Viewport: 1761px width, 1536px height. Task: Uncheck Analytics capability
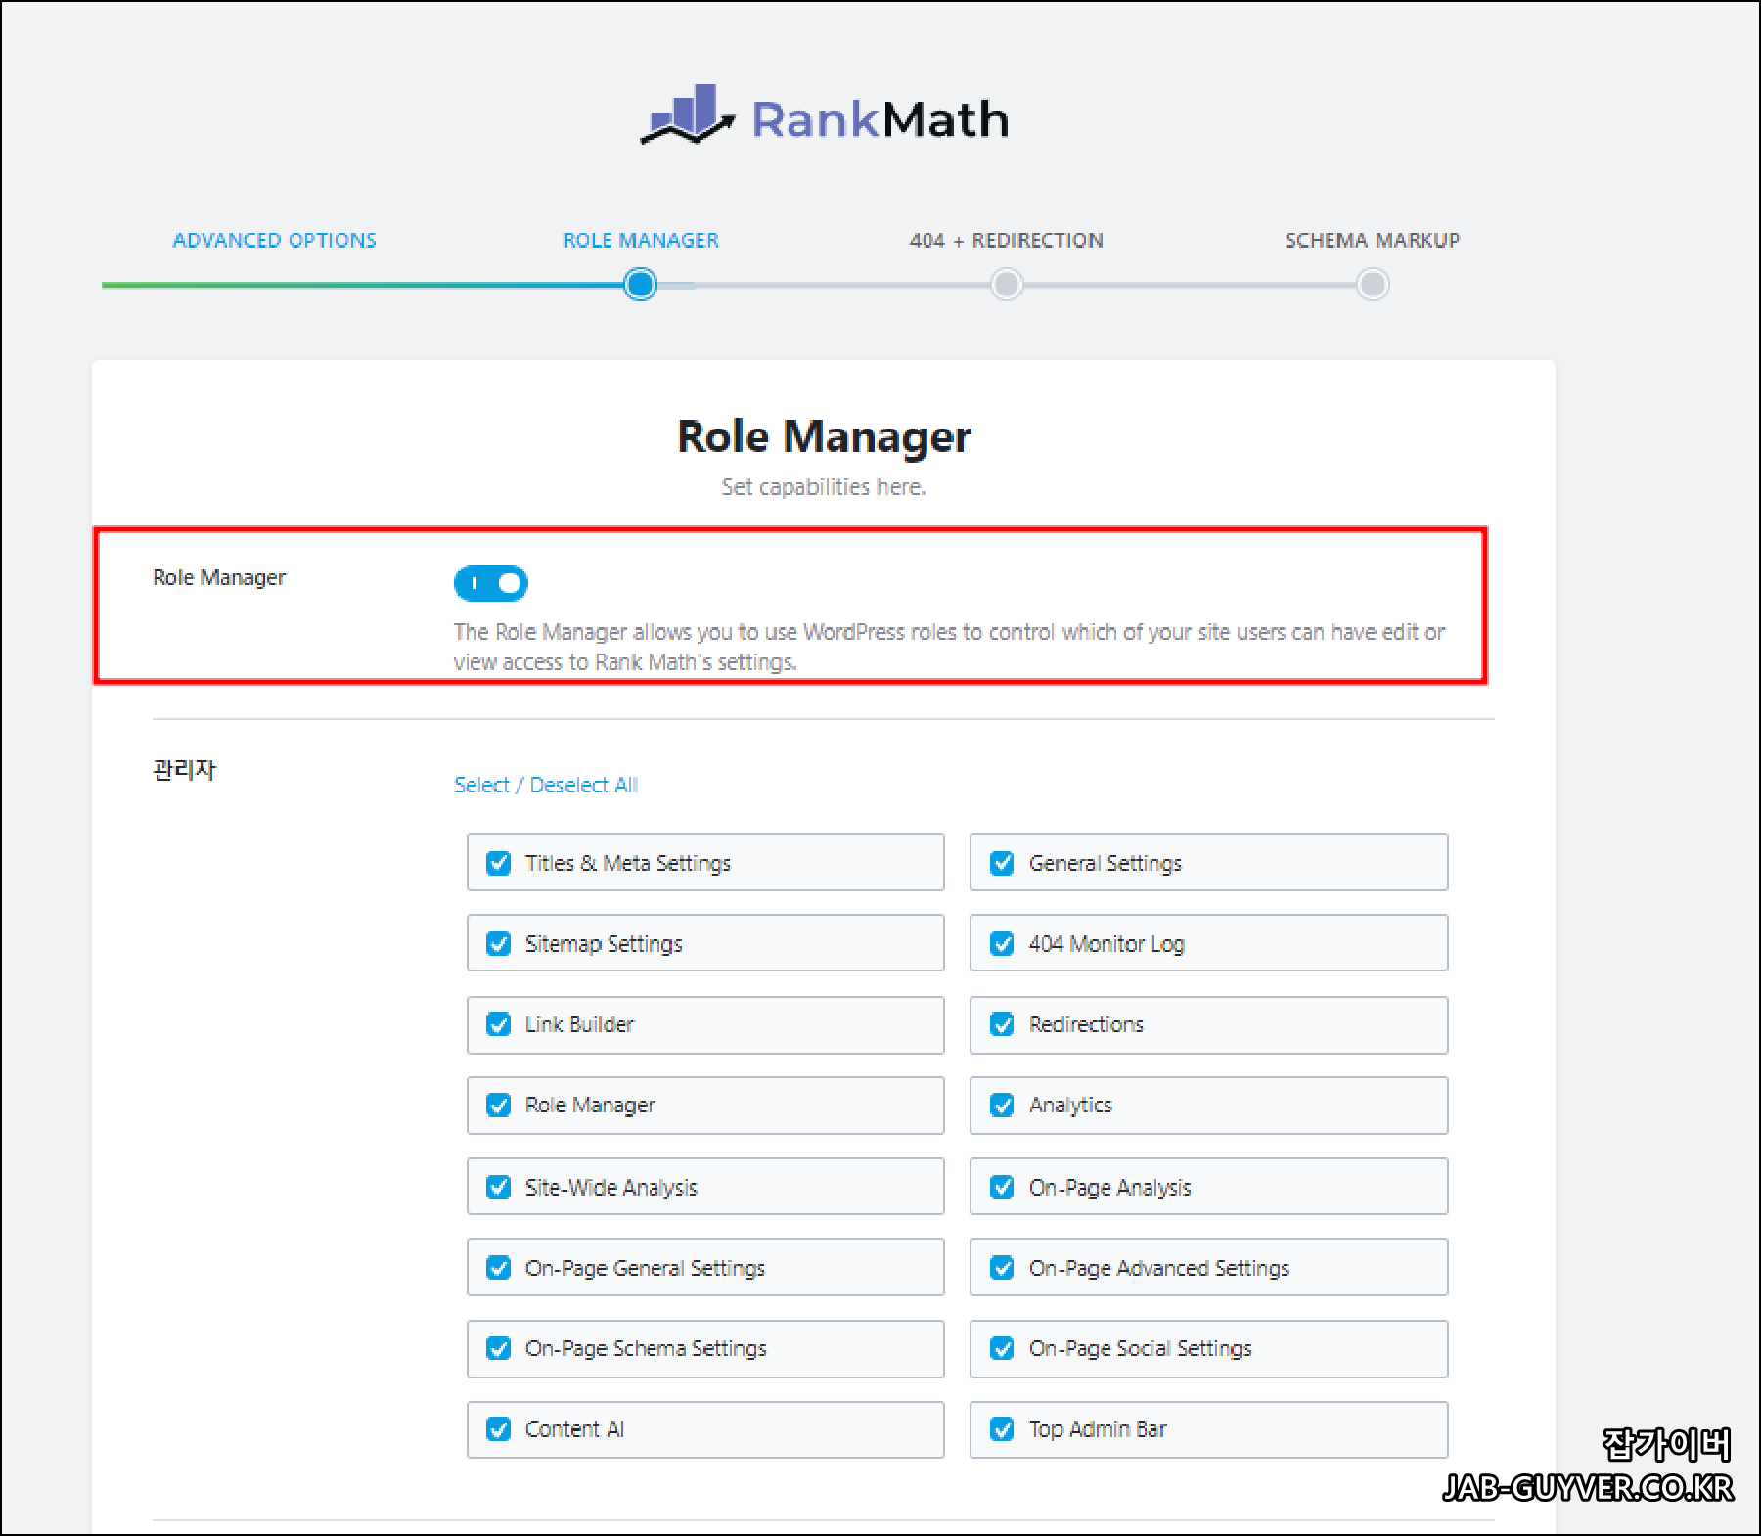(x=1002, y=1105)
